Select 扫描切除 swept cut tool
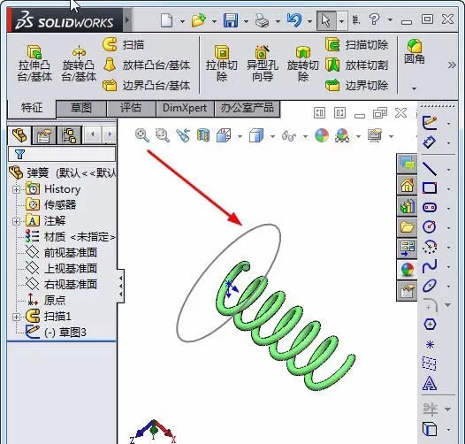Image resolution: width=465 pixels, height=444 pixels. tap(357, 45)
